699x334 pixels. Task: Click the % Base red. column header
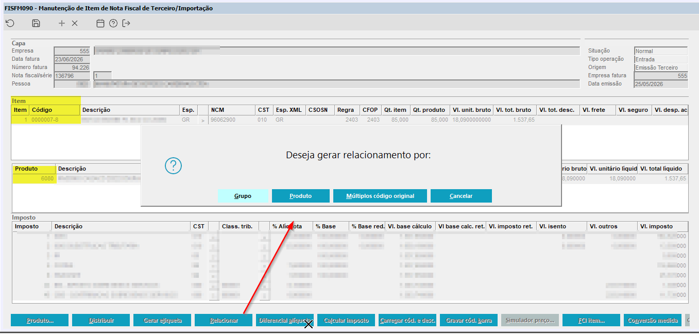click(367, 226)
